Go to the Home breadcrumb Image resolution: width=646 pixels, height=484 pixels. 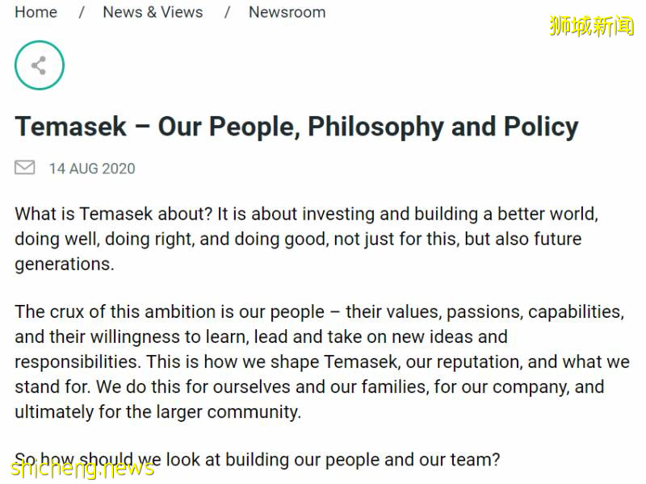(x=36, y=12)
